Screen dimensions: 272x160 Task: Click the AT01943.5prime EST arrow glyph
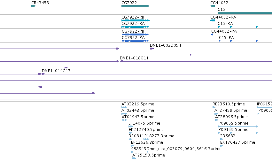[124, 120]
